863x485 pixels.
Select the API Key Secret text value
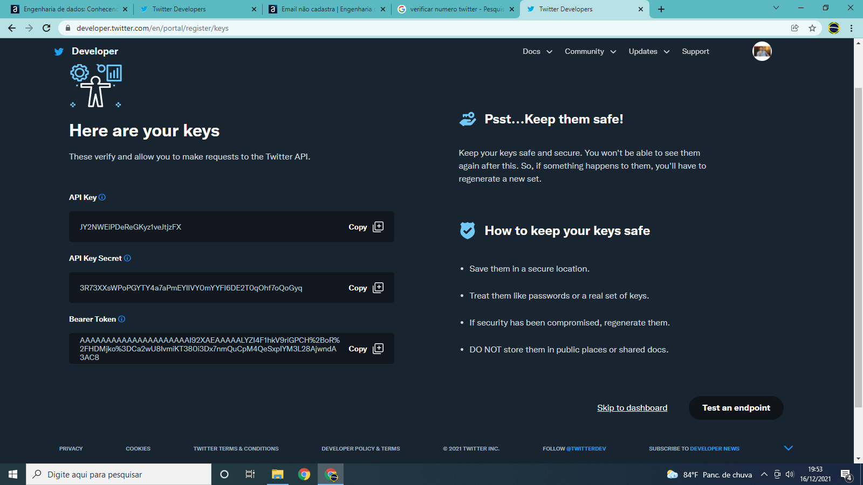point(191,288)
